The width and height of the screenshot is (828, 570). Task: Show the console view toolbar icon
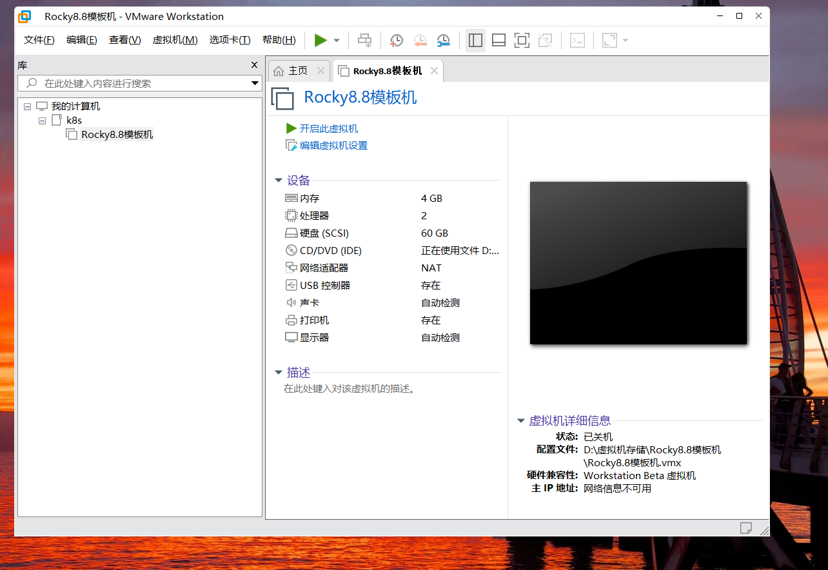(577, 41)
